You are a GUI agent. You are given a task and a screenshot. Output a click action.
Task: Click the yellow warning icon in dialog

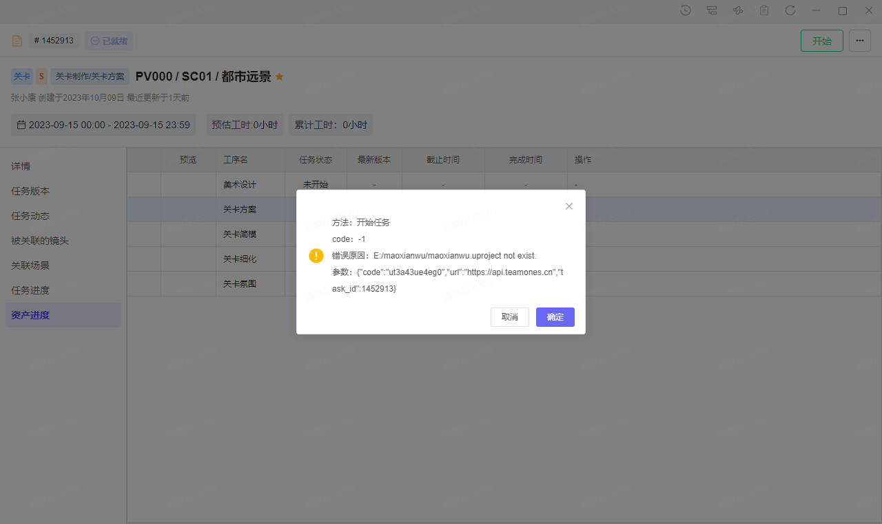[x=316, y=256]
